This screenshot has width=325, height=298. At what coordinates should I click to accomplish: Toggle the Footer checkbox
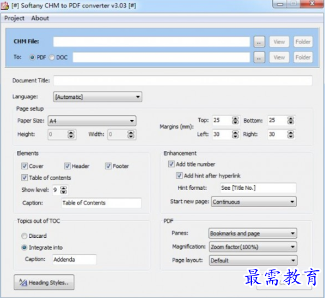click(108, 166)
